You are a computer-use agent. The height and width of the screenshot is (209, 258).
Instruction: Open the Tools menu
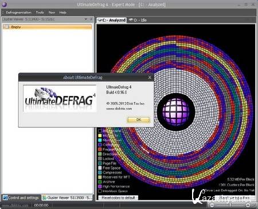[40, 13]
